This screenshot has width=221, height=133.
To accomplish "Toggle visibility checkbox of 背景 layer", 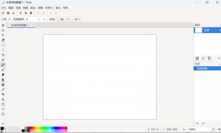I will [220, 30].
